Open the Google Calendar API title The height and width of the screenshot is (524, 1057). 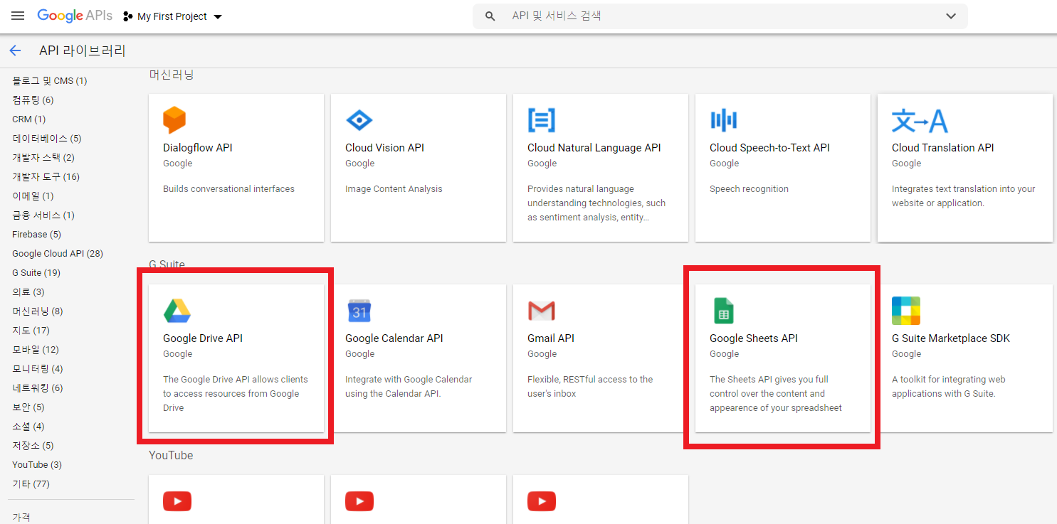[394, 338]
